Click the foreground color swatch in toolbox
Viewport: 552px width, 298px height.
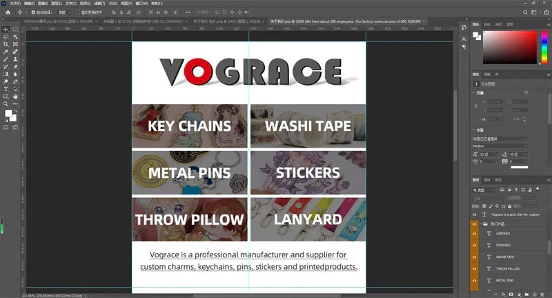8,113
